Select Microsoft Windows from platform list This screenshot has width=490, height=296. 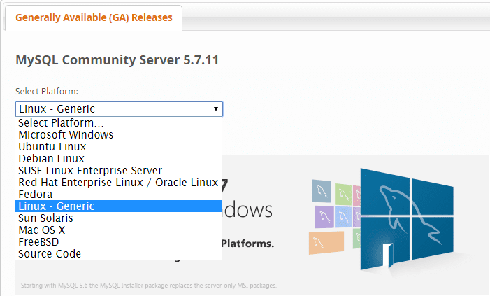coord(66,135)
